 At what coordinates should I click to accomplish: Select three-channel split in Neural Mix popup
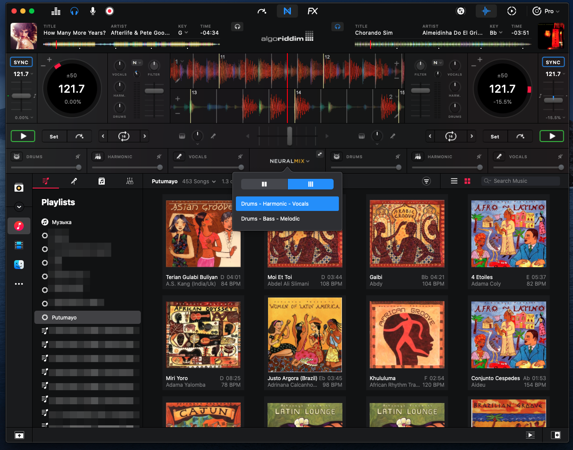[x=311, y=184]
